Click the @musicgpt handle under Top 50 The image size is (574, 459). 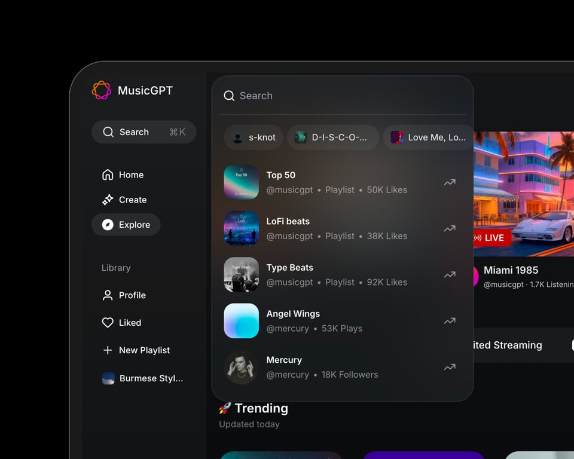pyautogui.click(x=289, y=190)
